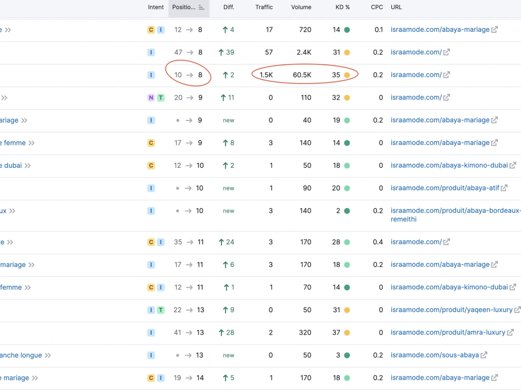Open israamode.com/ link in the 60.5K volume row
Image resolution: width=521 pixels, height=391 pixels.
pos(416,75)
